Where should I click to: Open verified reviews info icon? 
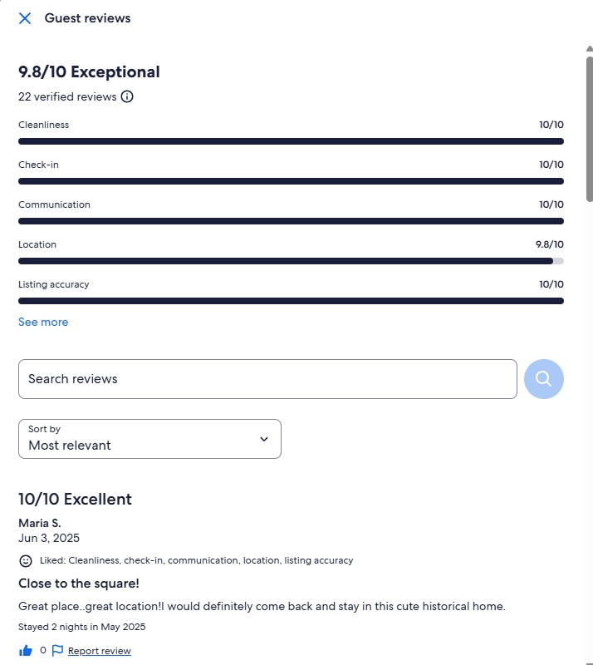(x=127, y=96)
